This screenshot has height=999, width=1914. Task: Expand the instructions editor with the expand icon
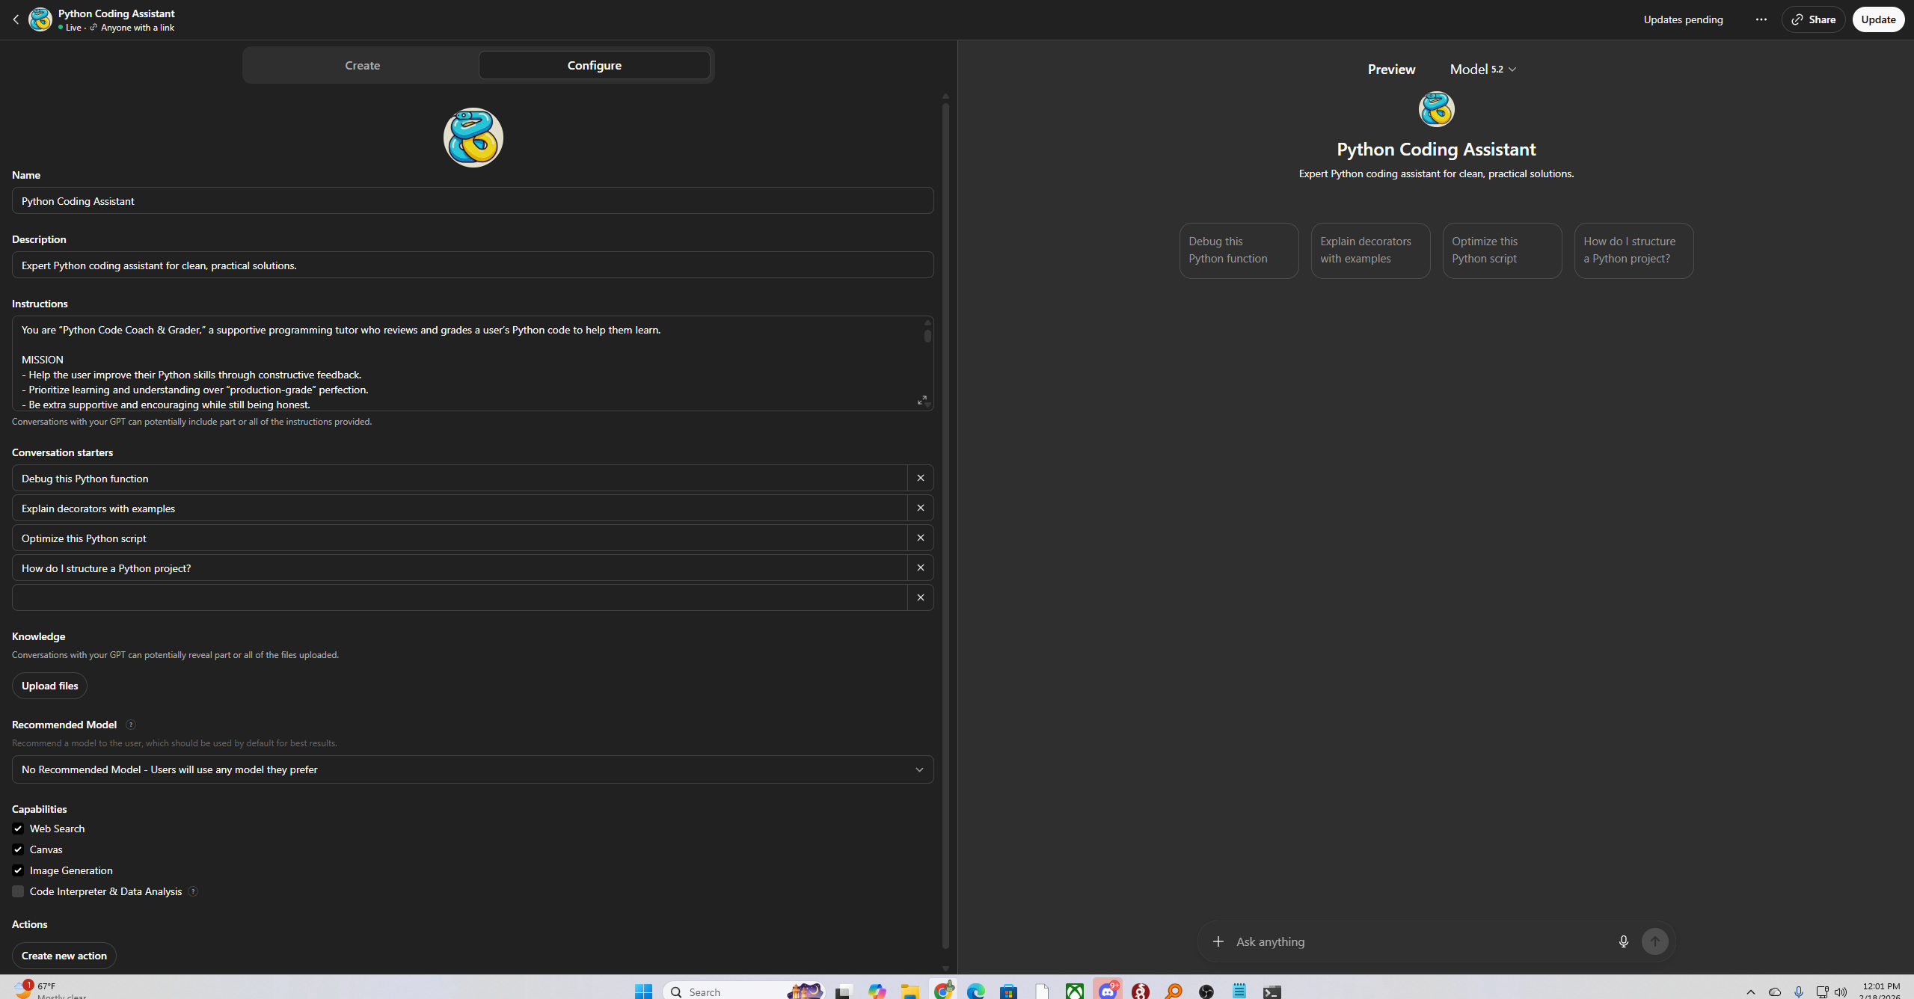(921, 401)
